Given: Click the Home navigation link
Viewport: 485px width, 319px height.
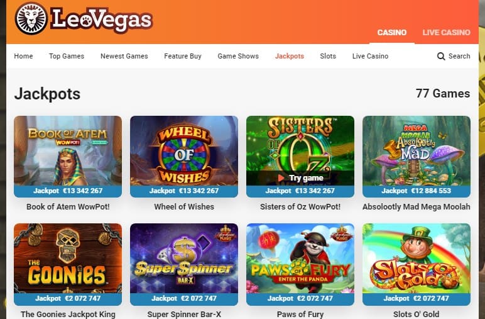Looking at the screenshot, I should [23, 56].
